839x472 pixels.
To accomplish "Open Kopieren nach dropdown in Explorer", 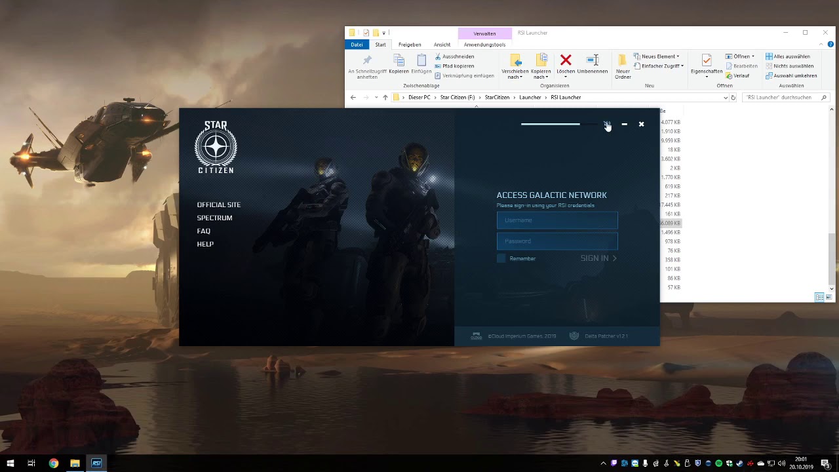I will coord(541,66).
